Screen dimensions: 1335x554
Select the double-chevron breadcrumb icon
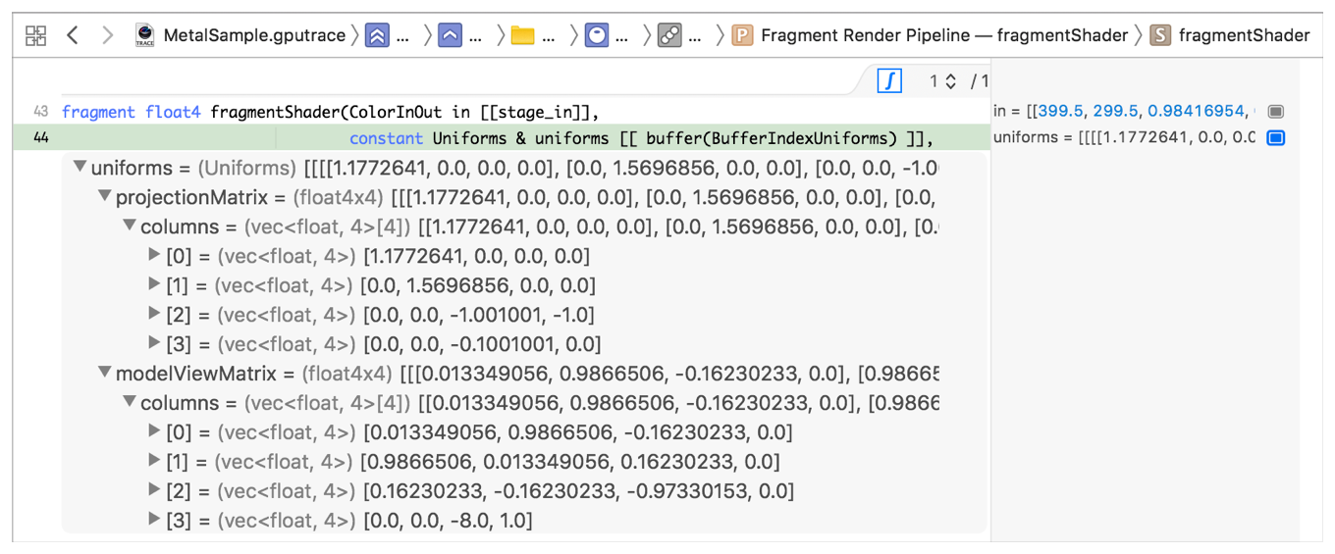tap(377, 36)
